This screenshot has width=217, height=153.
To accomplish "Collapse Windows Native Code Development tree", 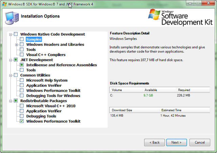I will click(11, 34).
